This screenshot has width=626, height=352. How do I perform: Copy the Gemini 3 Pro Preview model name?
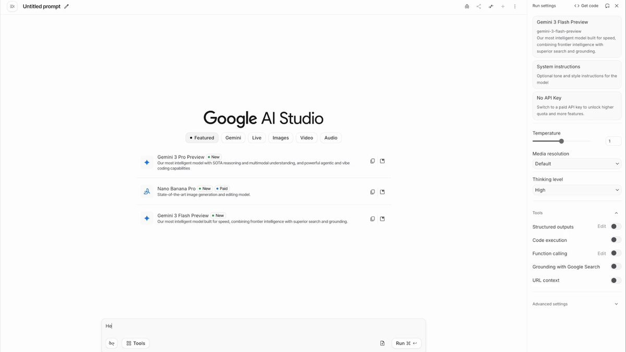372,161
